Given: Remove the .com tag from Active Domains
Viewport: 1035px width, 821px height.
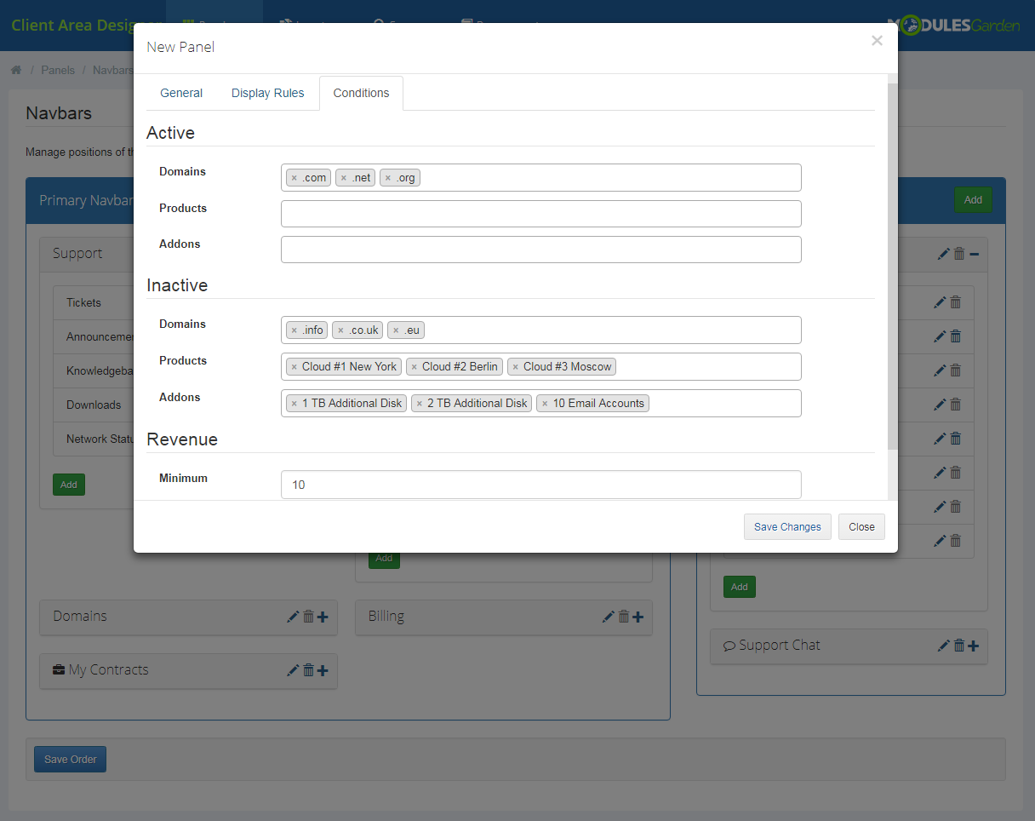Looking at the screenshot, I should coord(294,178).
